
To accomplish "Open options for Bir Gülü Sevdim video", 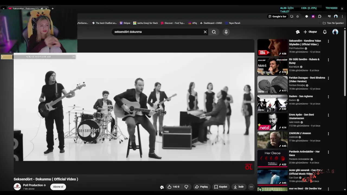I will point(328,60).
